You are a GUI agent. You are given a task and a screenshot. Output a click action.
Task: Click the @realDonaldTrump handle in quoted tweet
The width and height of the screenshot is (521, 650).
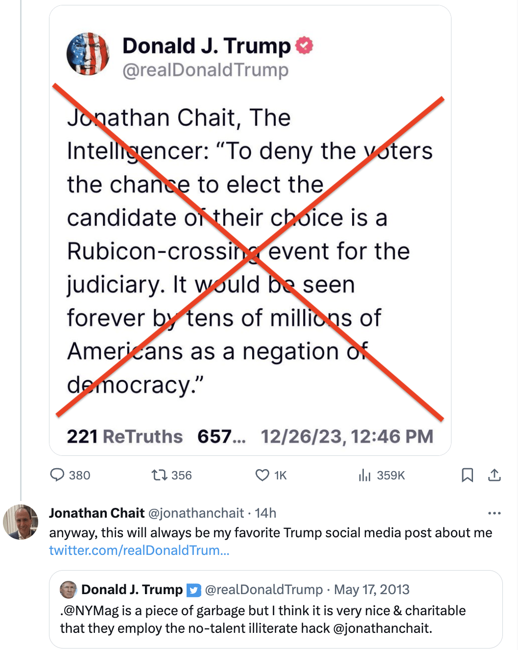[x=264, y=590]
